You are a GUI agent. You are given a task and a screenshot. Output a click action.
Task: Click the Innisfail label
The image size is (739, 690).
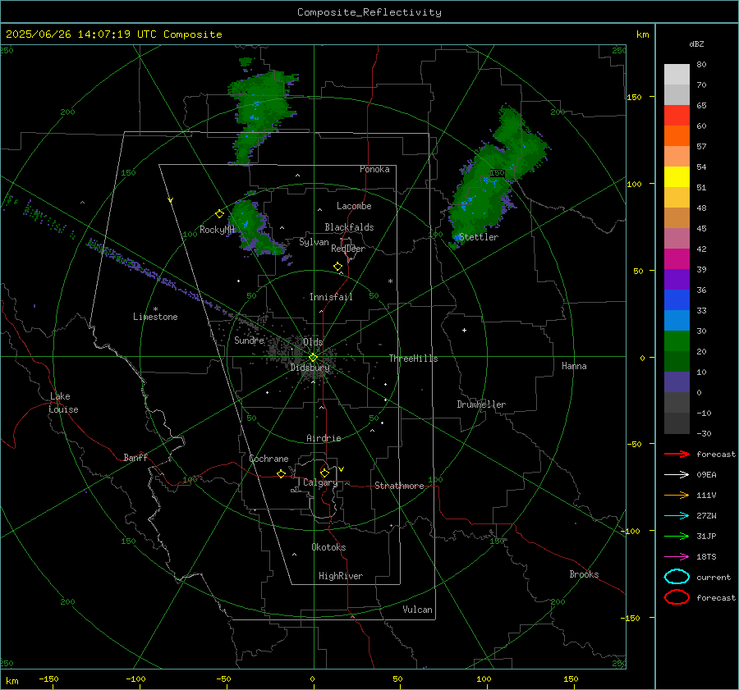click(331, 297)
